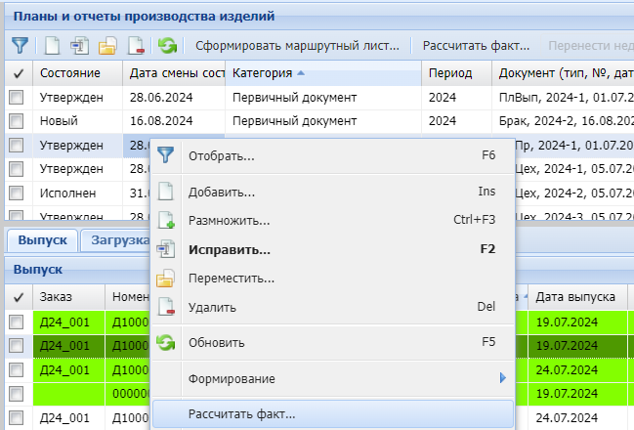634x430 pixels.
Task: Click the edit record icon in the toolbar
Action: (x=80, y=46)
